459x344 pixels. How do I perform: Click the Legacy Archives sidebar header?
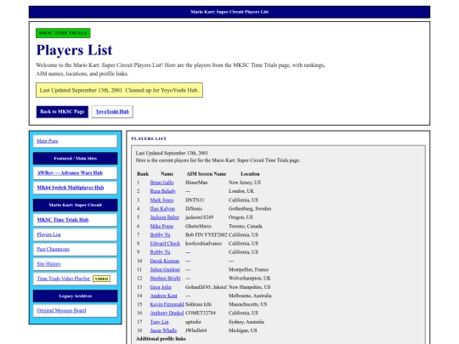76,296
